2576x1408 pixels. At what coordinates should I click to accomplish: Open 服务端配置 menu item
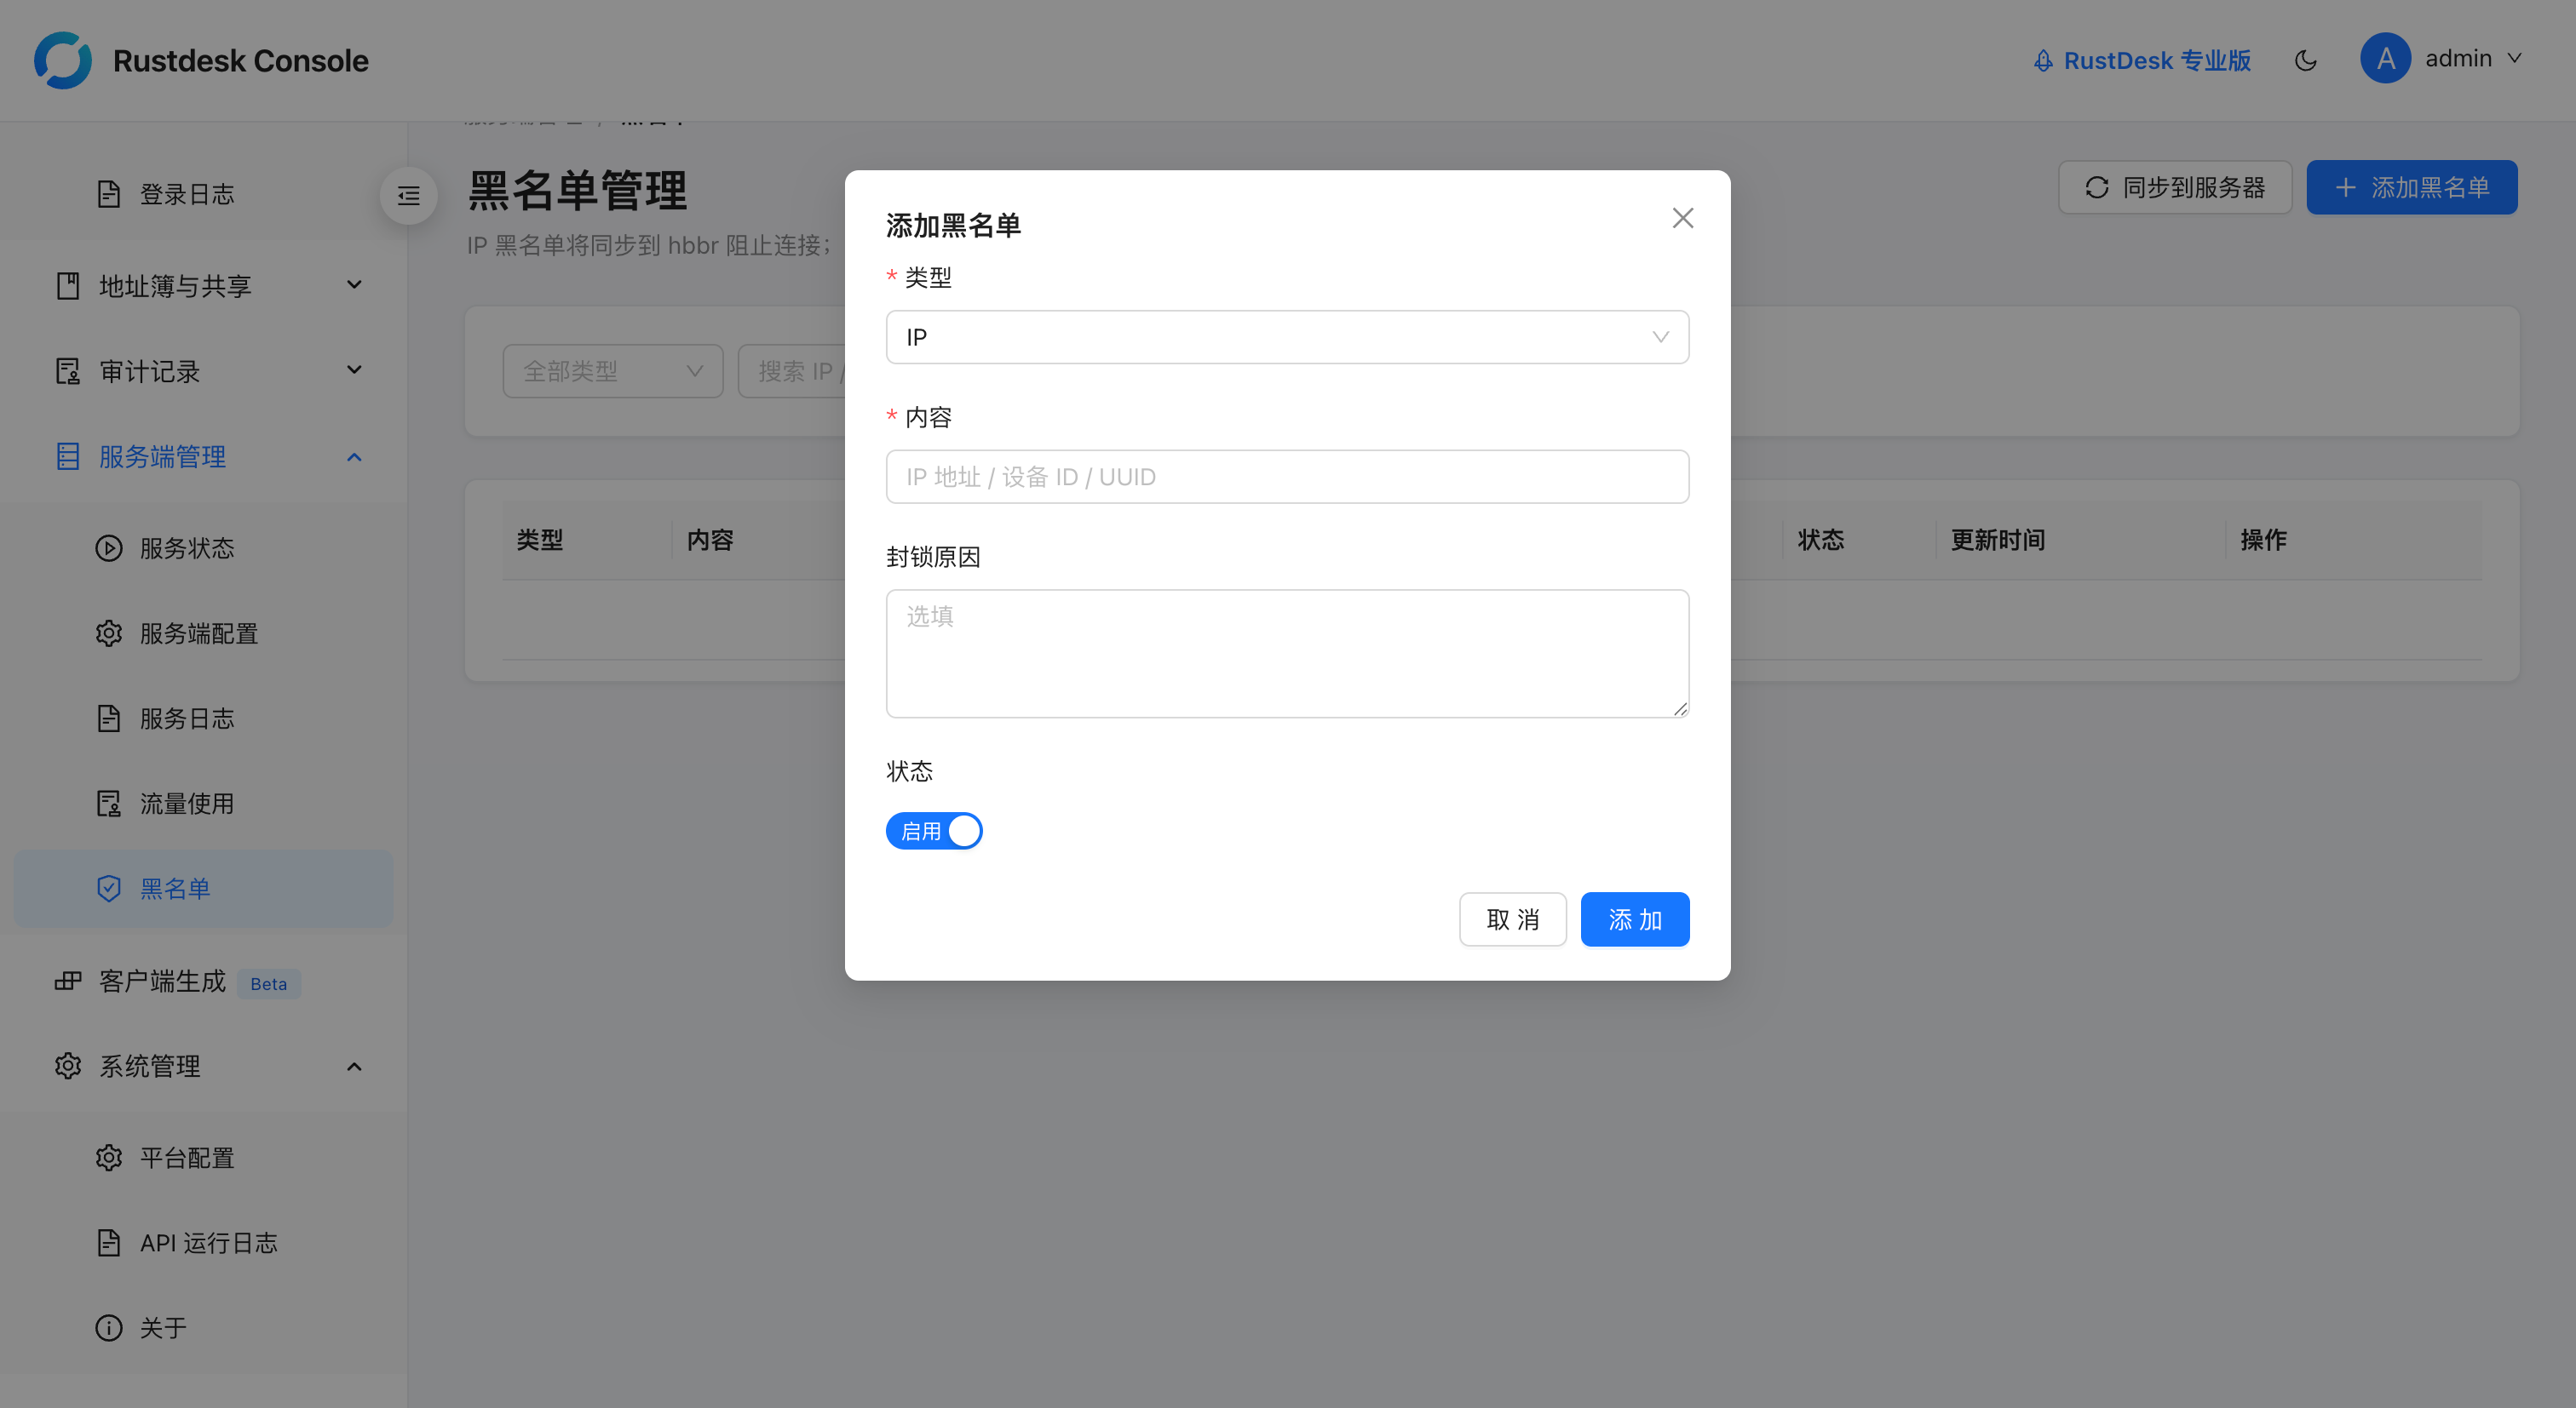(x=203, y=633)
